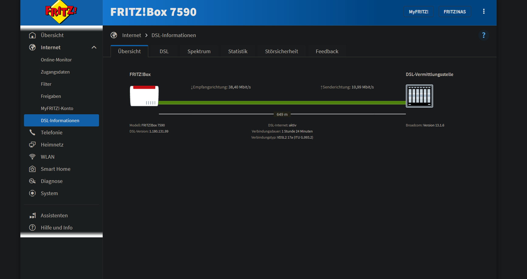Open the Statistik tab

pos(238,51)
